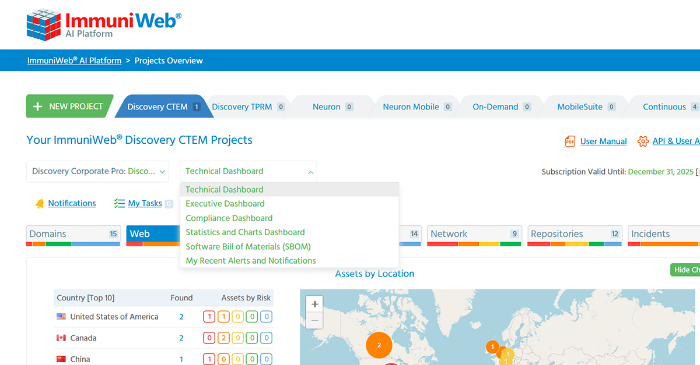Open the Neuron Mobile tab
Image resolution: width=700 pixels, height=365 pixels.
pos(411,107)
